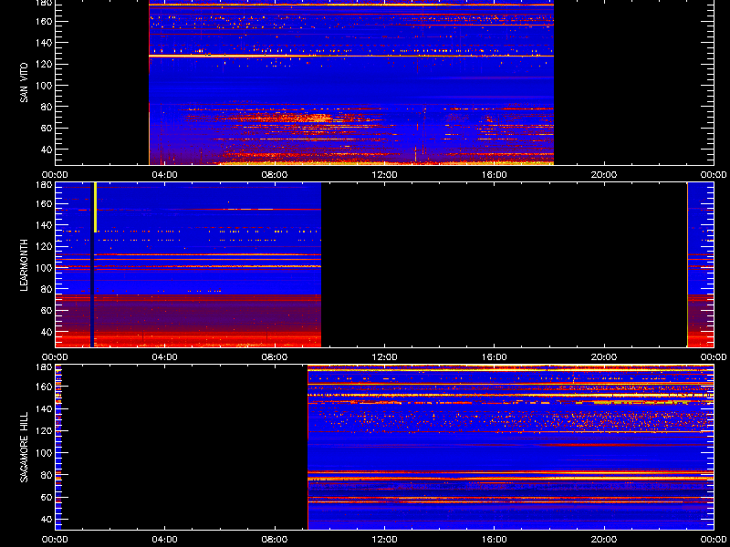Screen dimensions: 730x547
Task: Click 12:00 time label below SAN VITO panel
Action: (x=384, y=175)
